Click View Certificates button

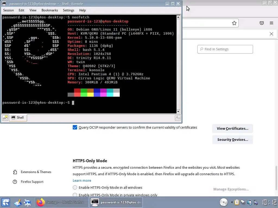click(232, 129)
